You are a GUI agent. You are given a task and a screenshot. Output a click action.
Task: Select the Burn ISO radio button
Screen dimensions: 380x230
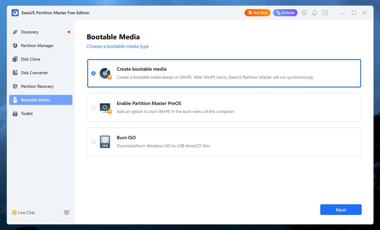coord(93,142)
